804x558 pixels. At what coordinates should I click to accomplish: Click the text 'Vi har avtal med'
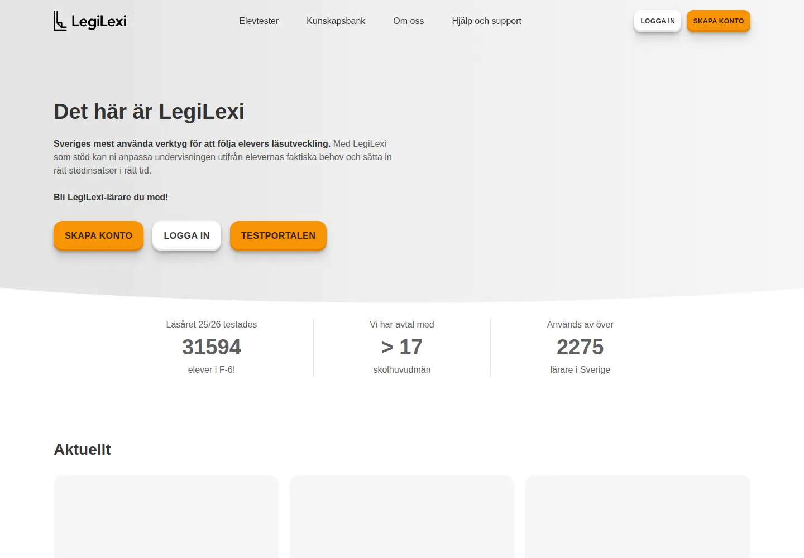[402, 324]
